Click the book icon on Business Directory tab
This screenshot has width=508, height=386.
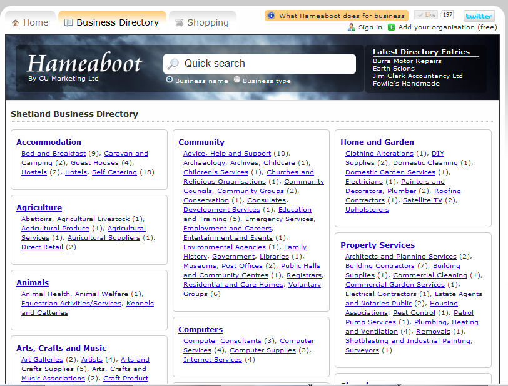[68, 22]
